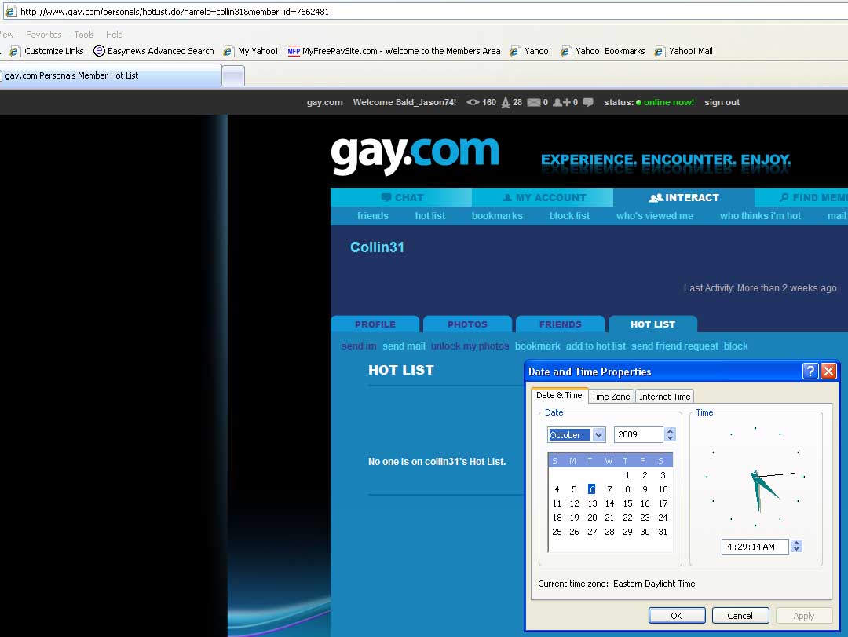Click the Easynews Advanced Search favorites icon
The image size is (848, 637).
pos(99,51)
